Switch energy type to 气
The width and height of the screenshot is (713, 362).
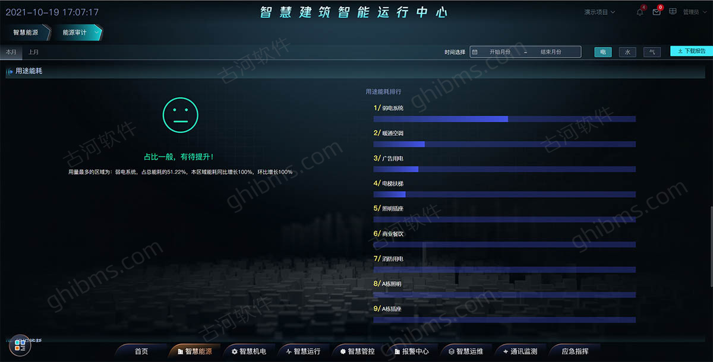[652, 52]
